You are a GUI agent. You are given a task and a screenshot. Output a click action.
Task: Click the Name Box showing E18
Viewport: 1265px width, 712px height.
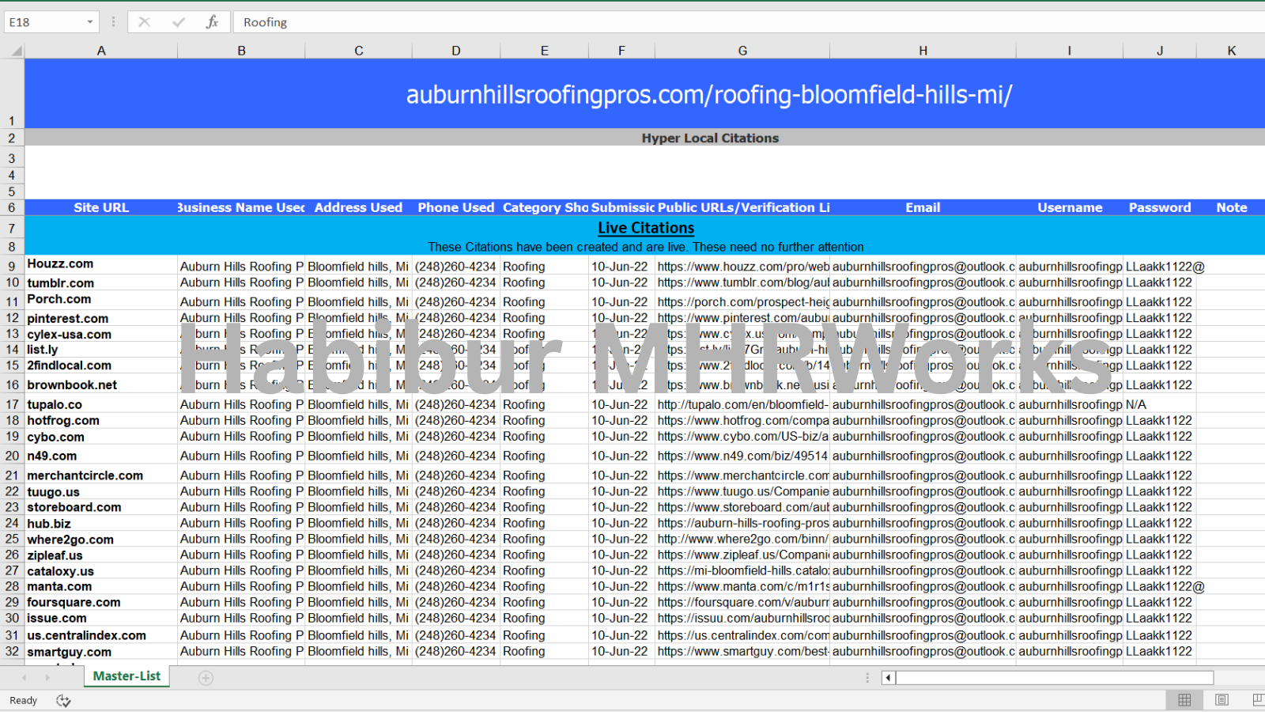(x=43, y=22)
